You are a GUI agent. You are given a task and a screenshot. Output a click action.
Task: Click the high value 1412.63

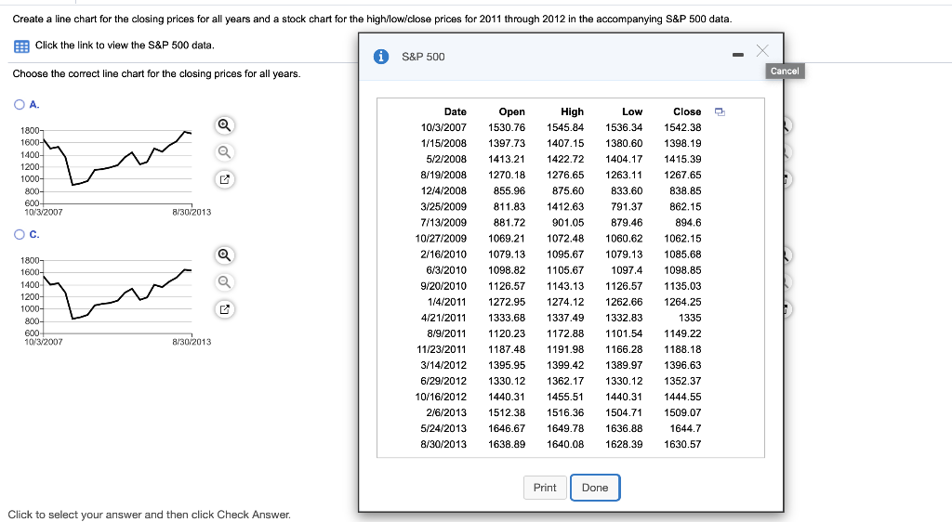point(565,207)
